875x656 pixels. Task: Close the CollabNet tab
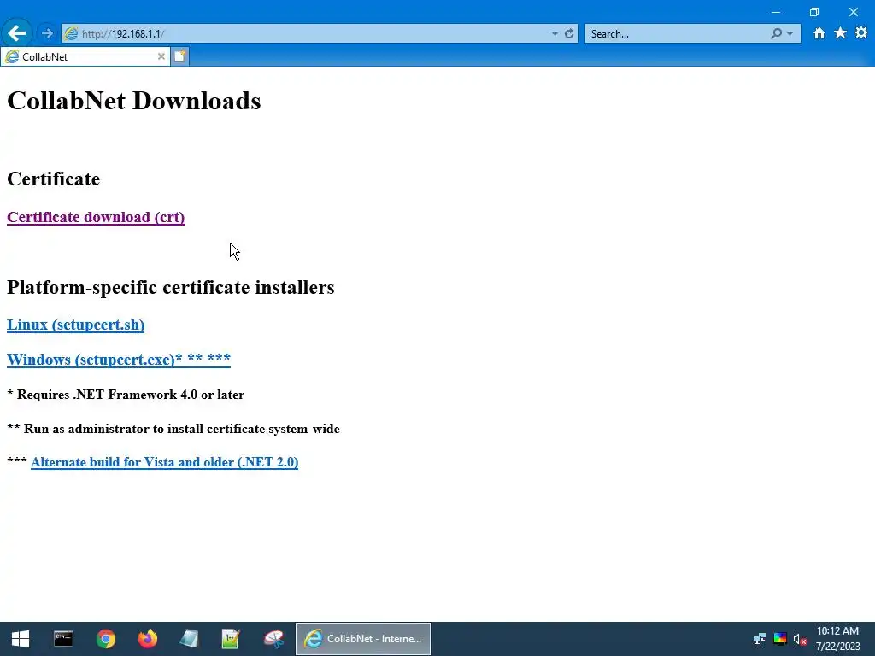(161, 56)
